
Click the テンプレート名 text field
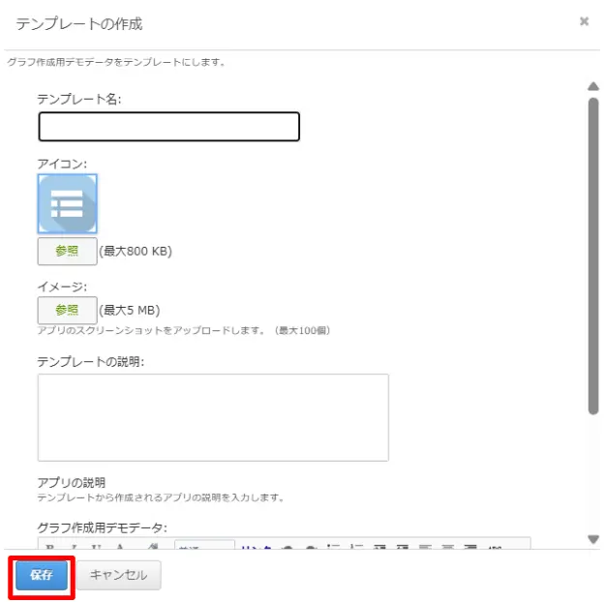coord(168,127)
